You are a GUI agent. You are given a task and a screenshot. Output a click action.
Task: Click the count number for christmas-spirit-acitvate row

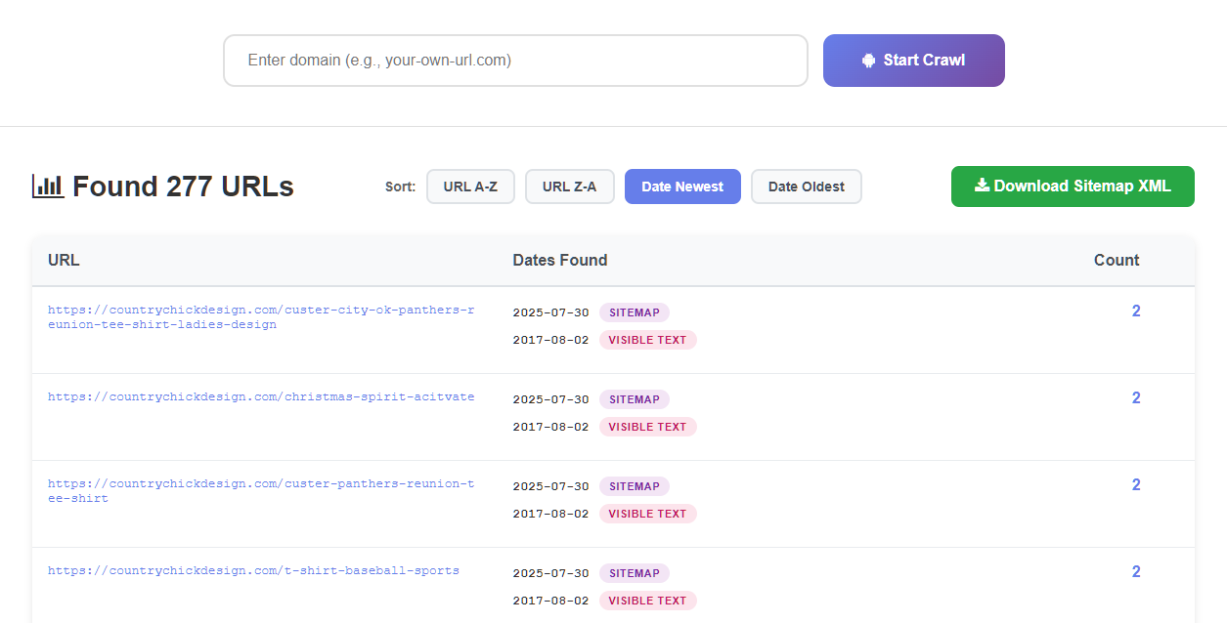[1136, 397]
